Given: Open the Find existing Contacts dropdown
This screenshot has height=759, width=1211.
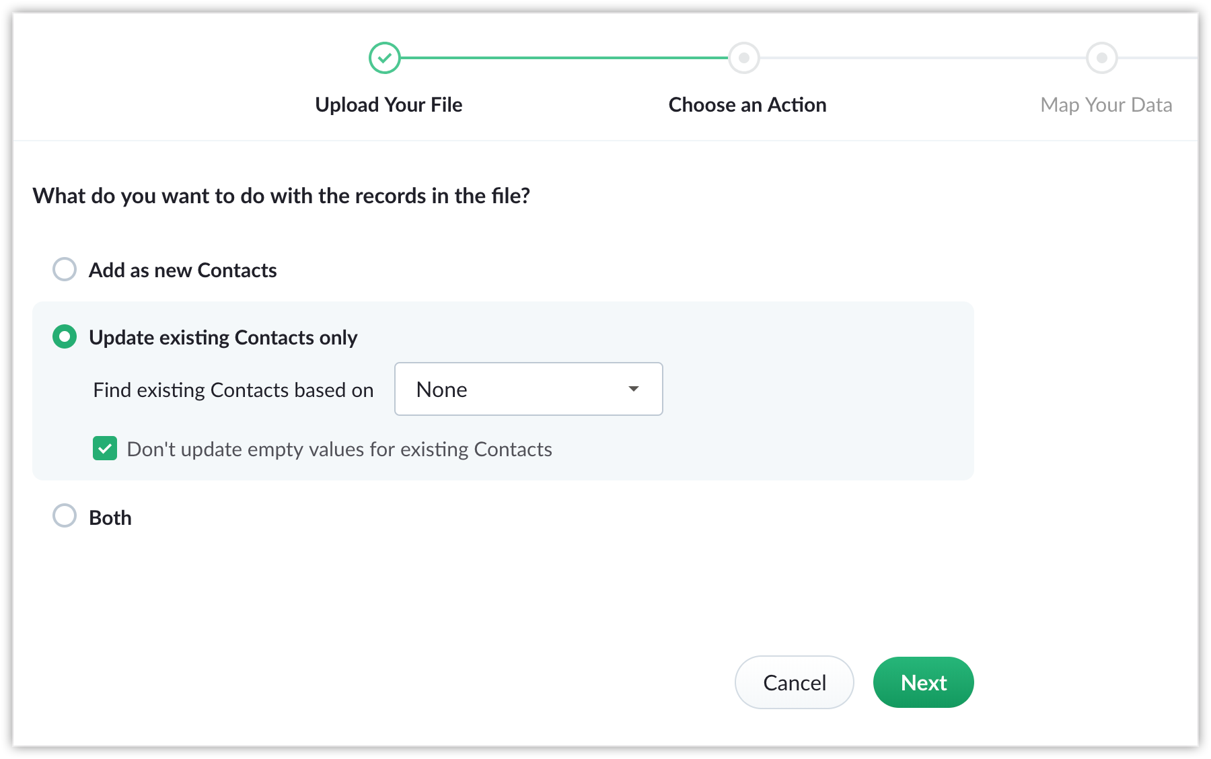Looking at the screenshot, I should point(528,389).
